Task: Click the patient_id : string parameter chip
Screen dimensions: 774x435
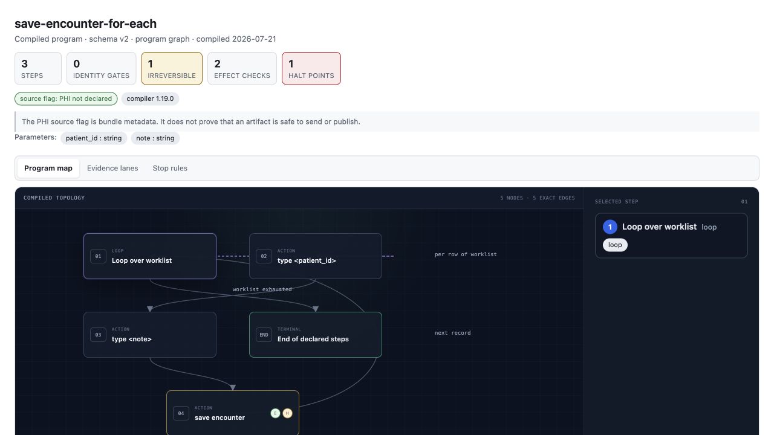Action: click(x=94, y=138)
